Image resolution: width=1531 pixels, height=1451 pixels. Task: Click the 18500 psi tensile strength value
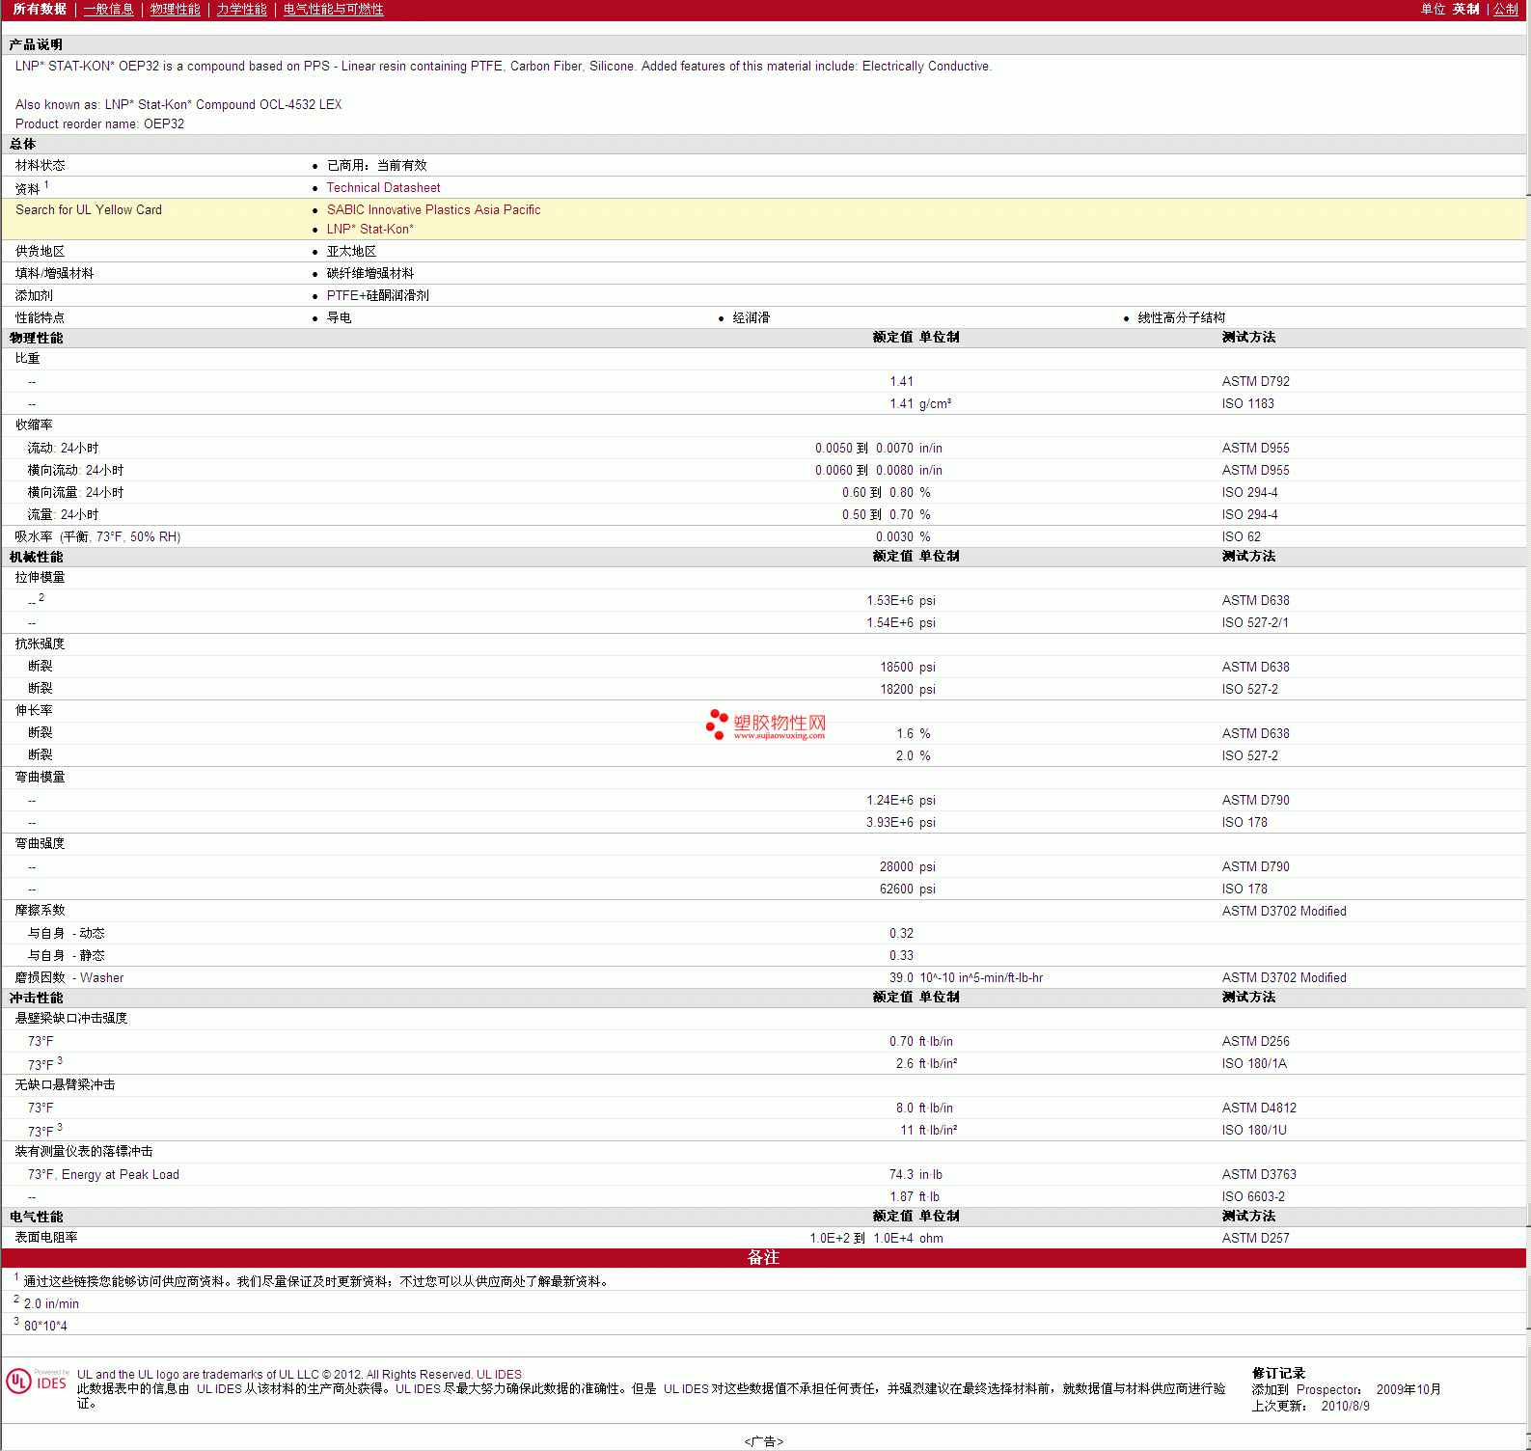908,668
